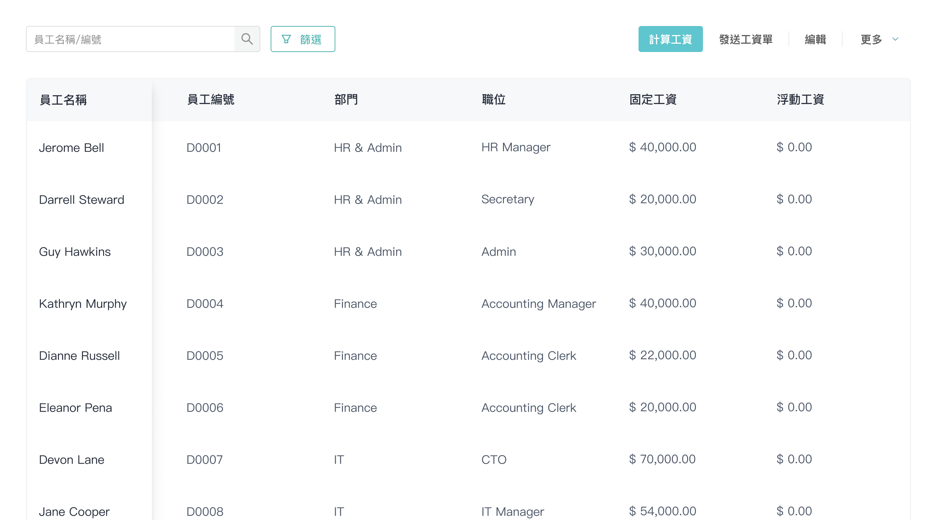Click Eleanor Pena's $ 20,000.00 fixed salary
Viewport: 937px width, 520px height.
[x=662, y=407]
